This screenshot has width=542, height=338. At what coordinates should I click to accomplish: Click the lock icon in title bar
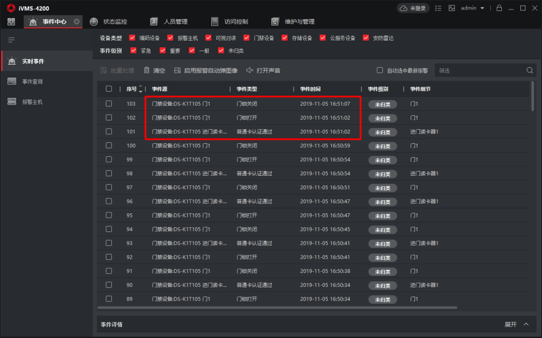point(499,8)
